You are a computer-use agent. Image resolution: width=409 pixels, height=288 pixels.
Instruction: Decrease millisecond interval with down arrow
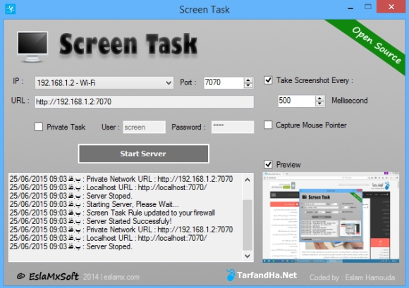pyautogui.click(x=319, y=104)
